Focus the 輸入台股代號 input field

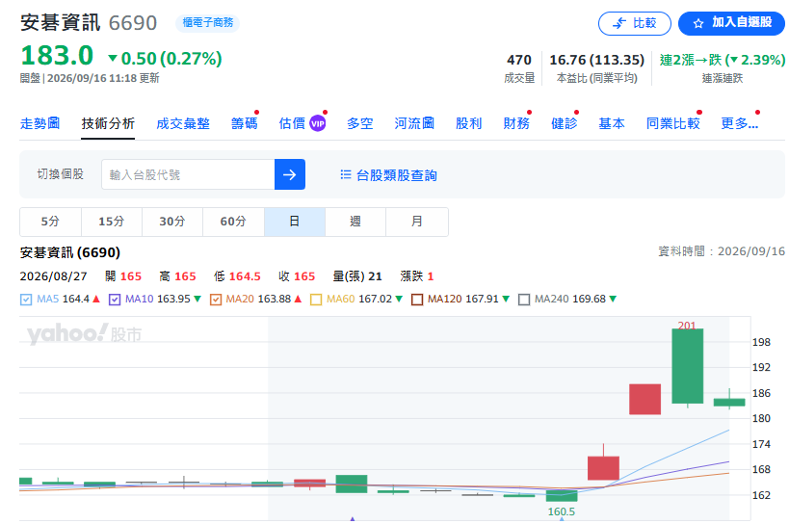188,174
